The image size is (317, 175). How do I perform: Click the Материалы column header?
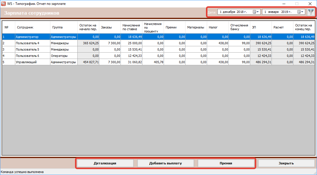(x=196, y=27)
